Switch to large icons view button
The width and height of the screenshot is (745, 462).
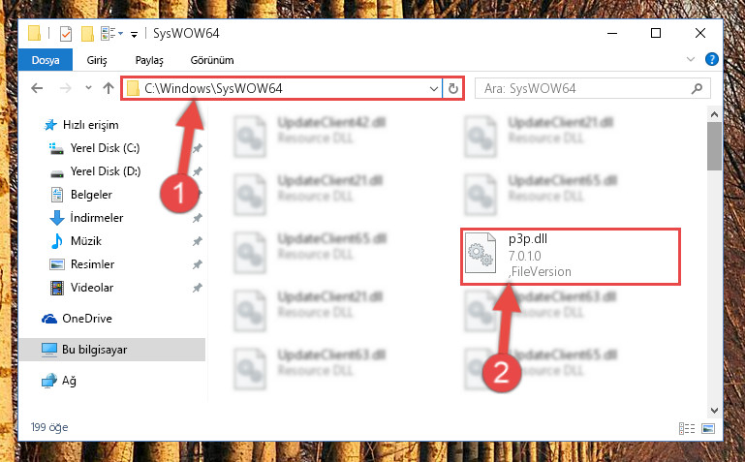pos(708,428)
